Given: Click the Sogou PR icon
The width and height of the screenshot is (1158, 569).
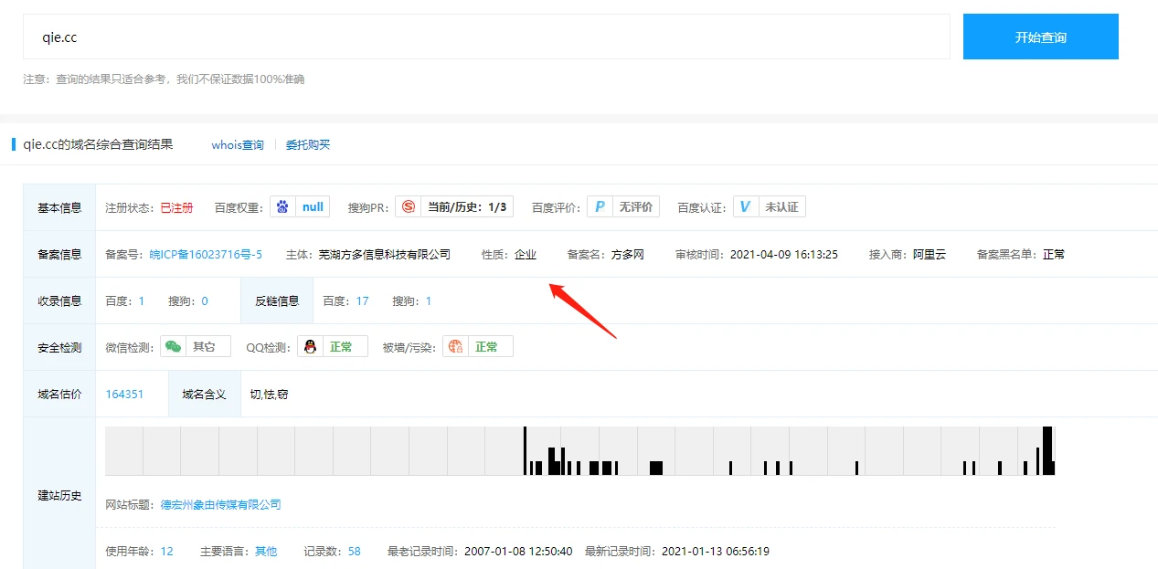Looking at the screenshot, I should pos(408,207).
